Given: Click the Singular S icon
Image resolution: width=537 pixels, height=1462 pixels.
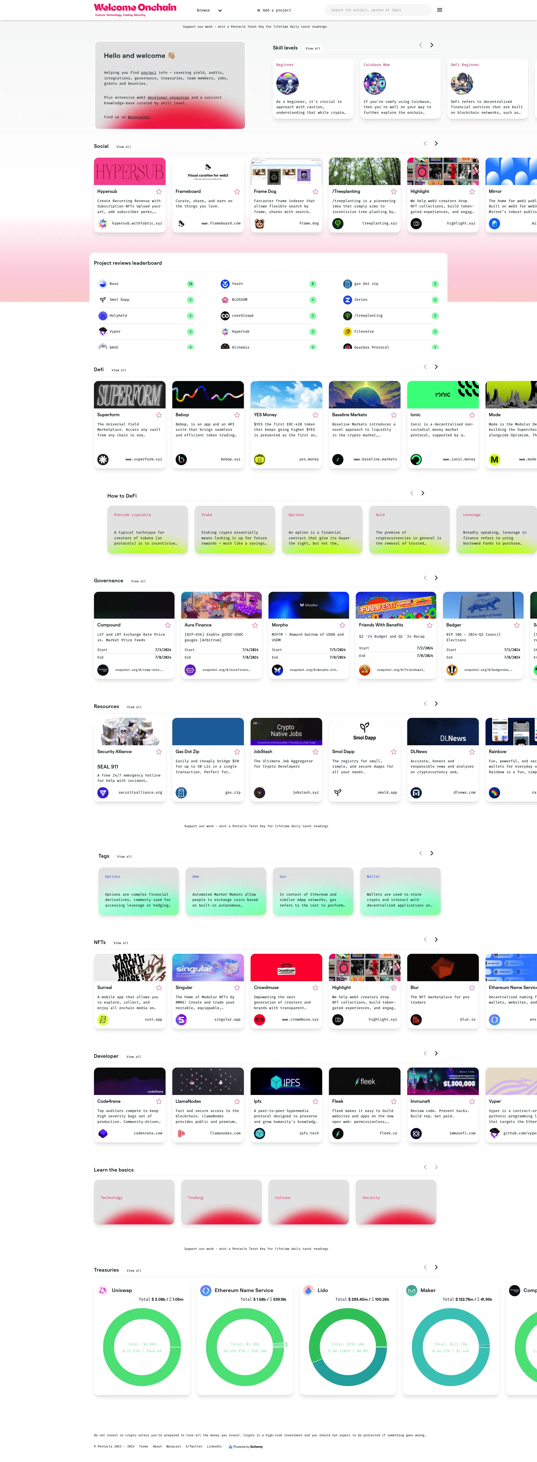Looking at the screenshot, I should [181, 1020].
